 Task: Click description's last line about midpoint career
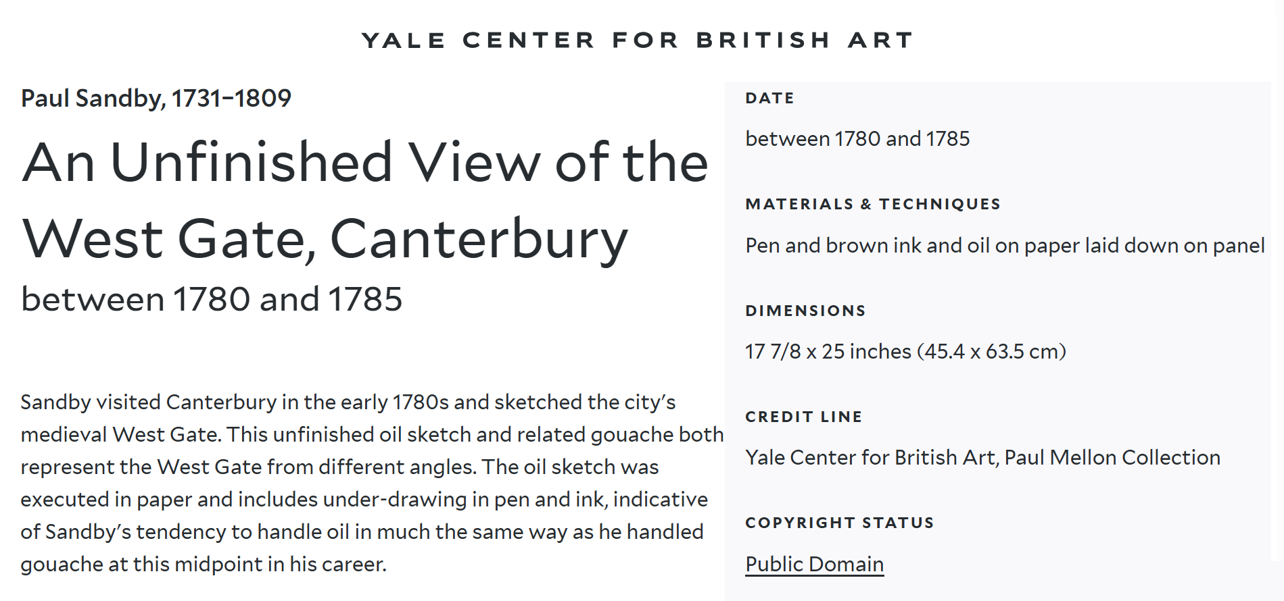204,564
